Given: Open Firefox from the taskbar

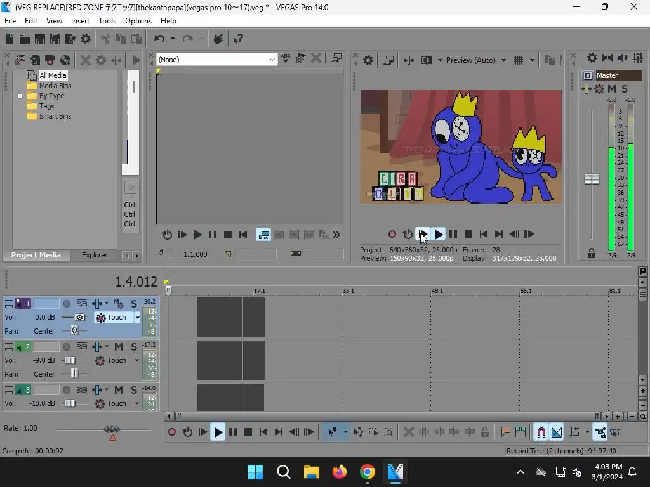Looking at the screenshot, I should [x=340, y=472].
